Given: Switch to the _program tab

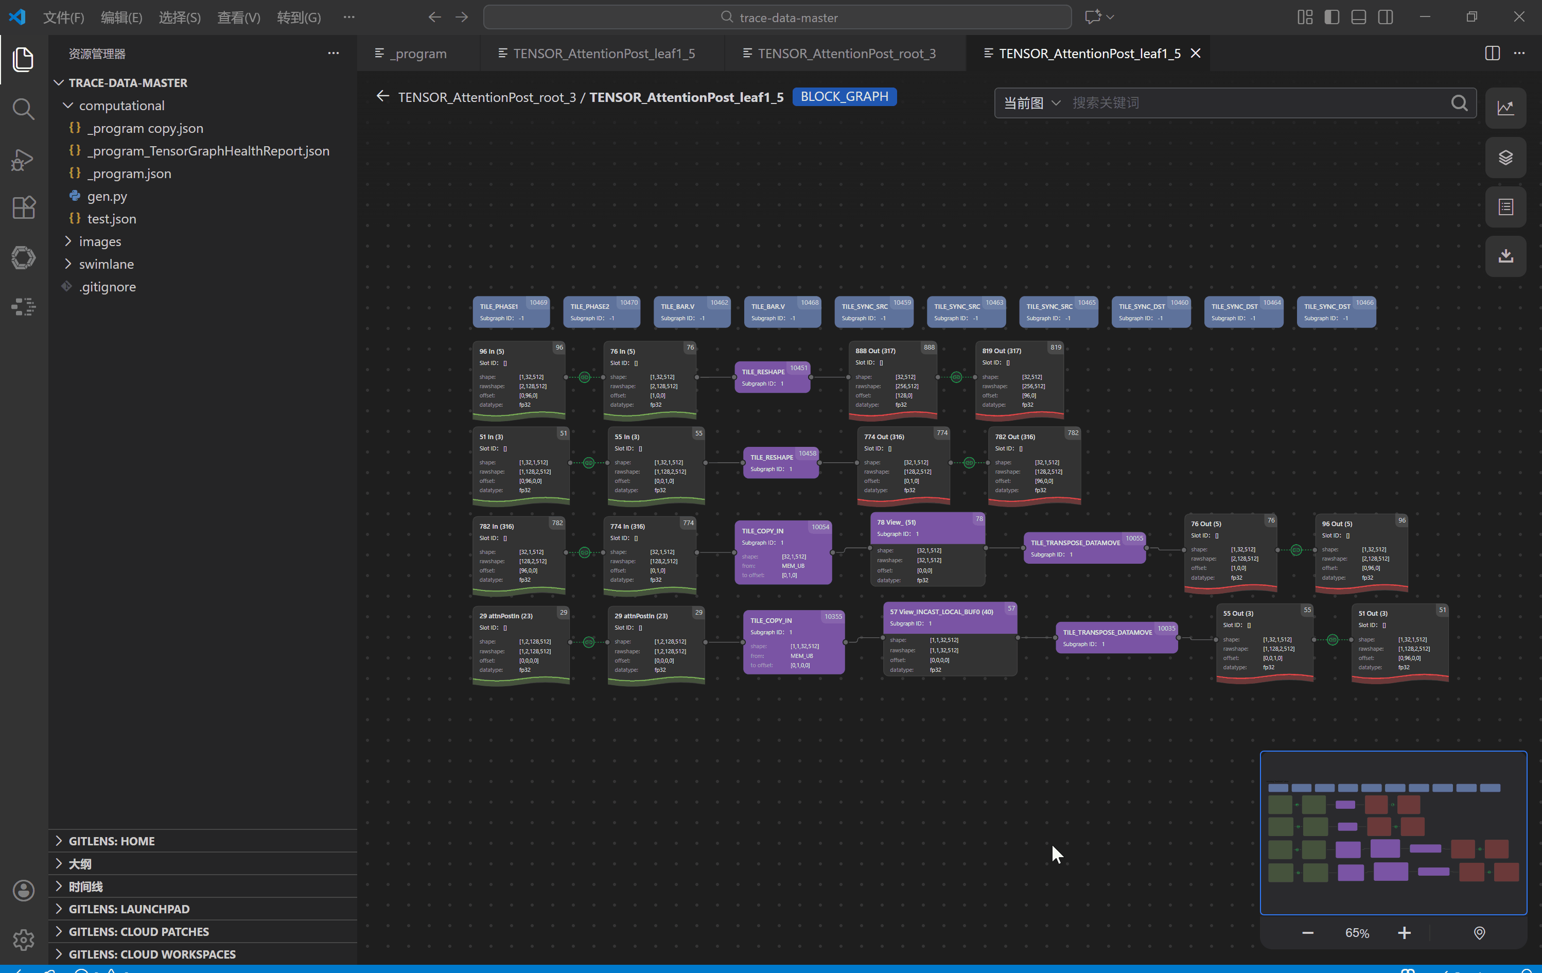Looking at the screenshot, I should point(417,54).
